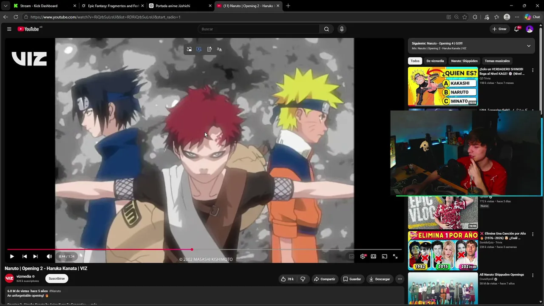Open the video player settings gear
Screen dimensions: 544x306
pos(363,256)
